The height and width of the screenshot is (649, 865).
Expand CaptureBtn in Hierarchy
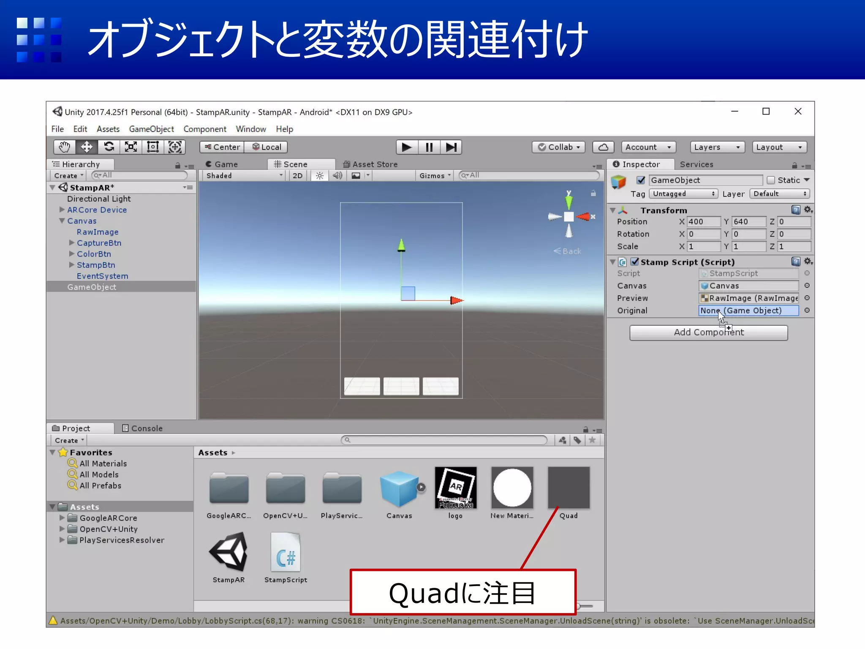tap(72, 243)
